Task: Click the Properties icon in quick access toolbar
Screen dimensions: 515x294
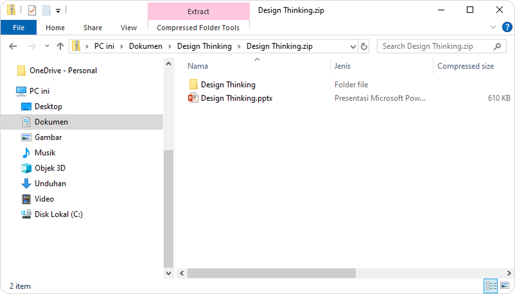Action: click(32, 10)
